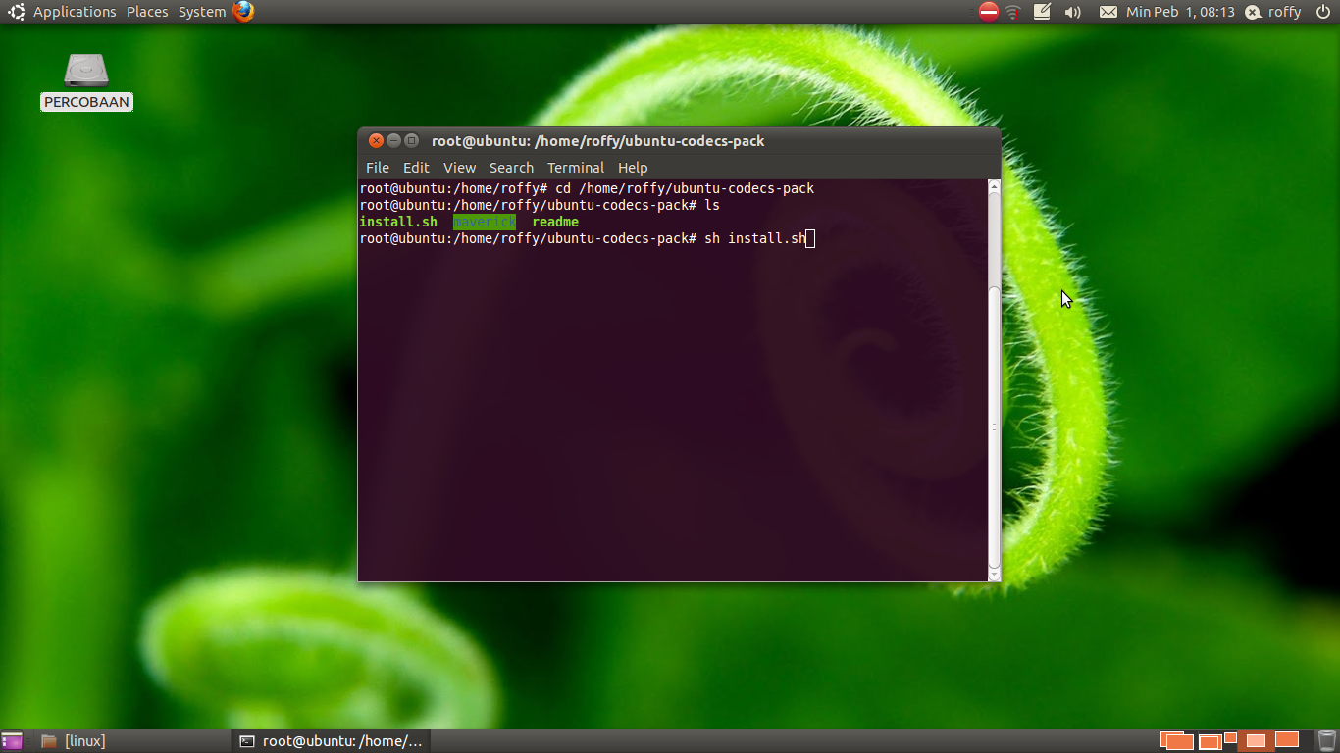Minimize the terminal window
1340x753 pixels.
click(393, 140)
